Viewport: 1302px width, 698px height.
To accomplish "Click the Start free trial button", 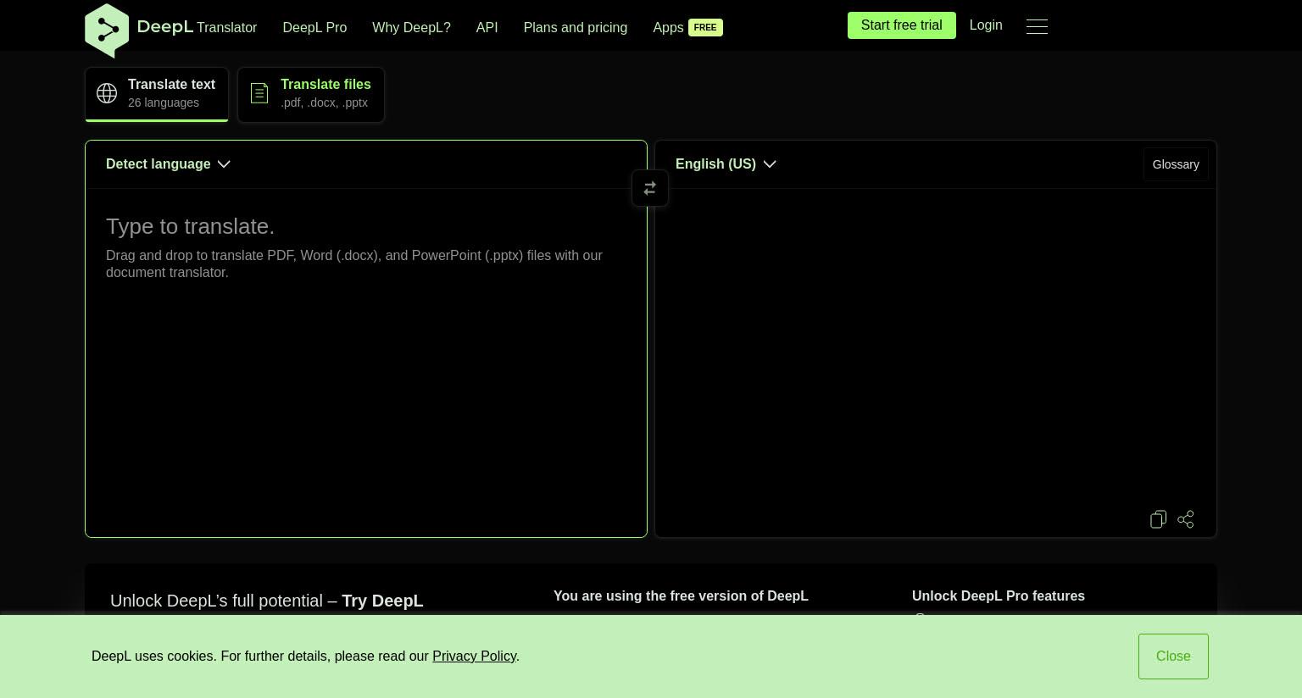I will click(x=902, y=25).
